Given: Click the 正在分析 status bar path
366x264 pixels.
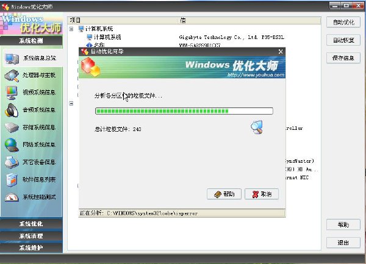Looking at the screenshot, I should [138, 213].
